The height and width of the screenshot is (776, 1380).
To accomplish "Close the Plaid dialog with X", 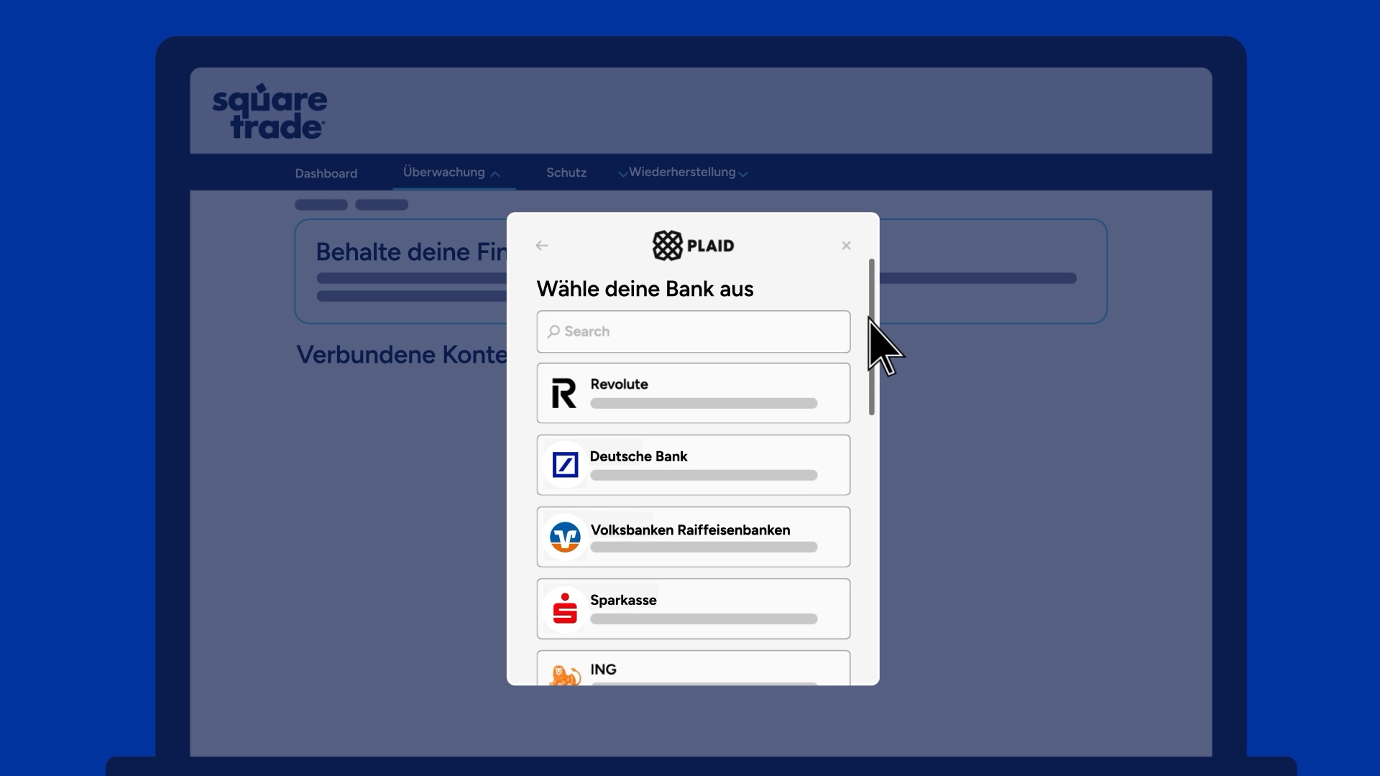I will pos(846,246).
